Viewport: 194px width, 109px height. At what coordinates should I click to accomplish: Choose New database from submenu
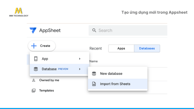click(118, 74)
